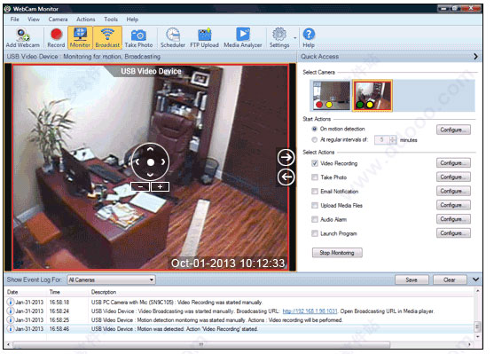This screenshot has height=354, width=494.
Task: Select second camera thumbnail with green dot
Action: (x=372, y=96)
